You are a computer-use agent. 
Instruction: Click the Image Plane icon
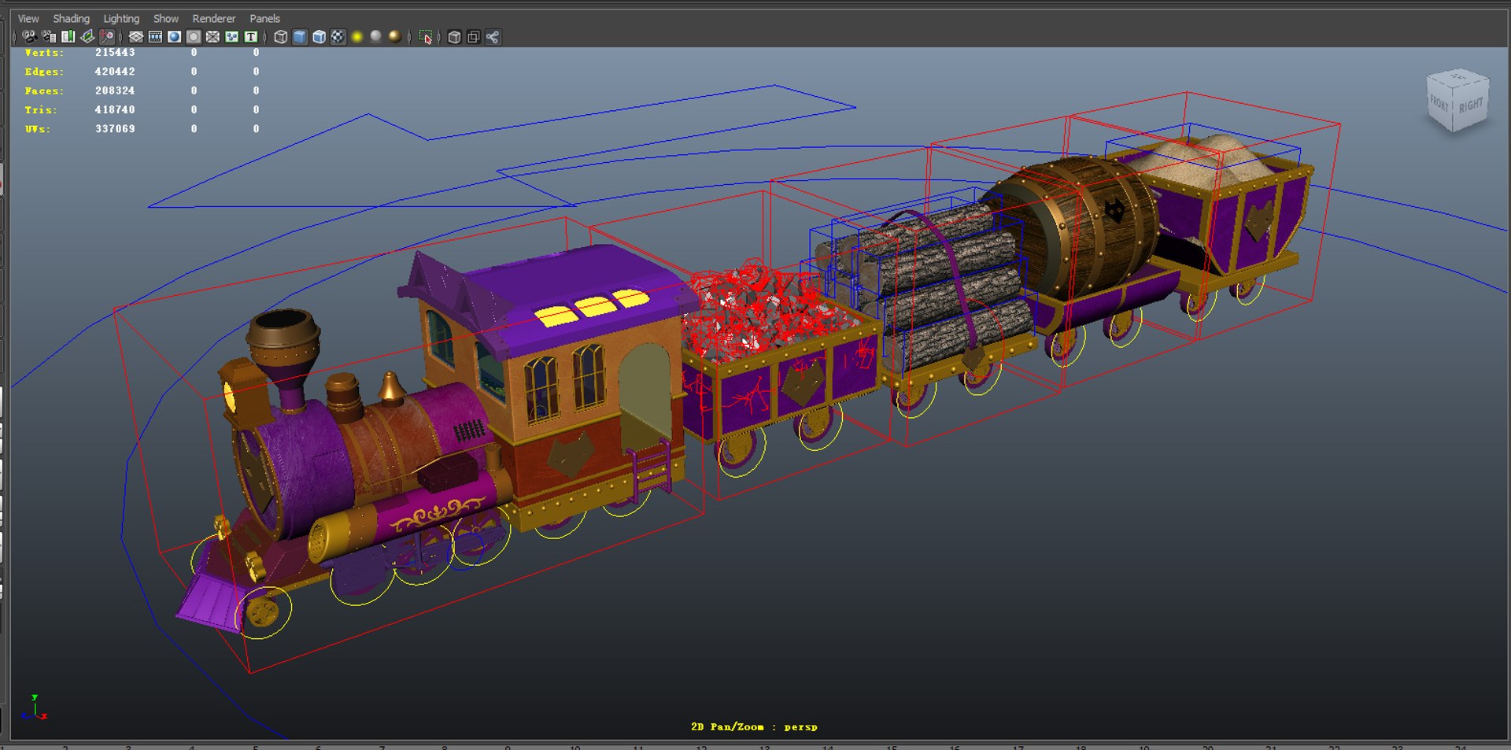pos(87,37)
